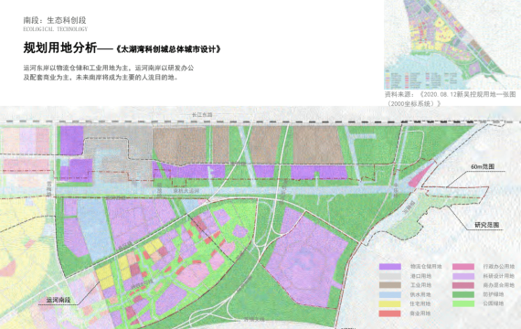Click the 《太湖湾科创城总体城市设计》 subtitle text
The width and height of the screenshot is (521, 329).
pyautogui.click(x=168, y=49)
